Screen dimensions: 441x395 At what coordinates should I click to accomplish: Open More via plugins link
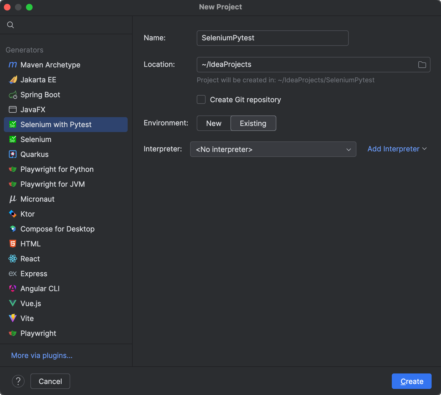tap(42, 355)
